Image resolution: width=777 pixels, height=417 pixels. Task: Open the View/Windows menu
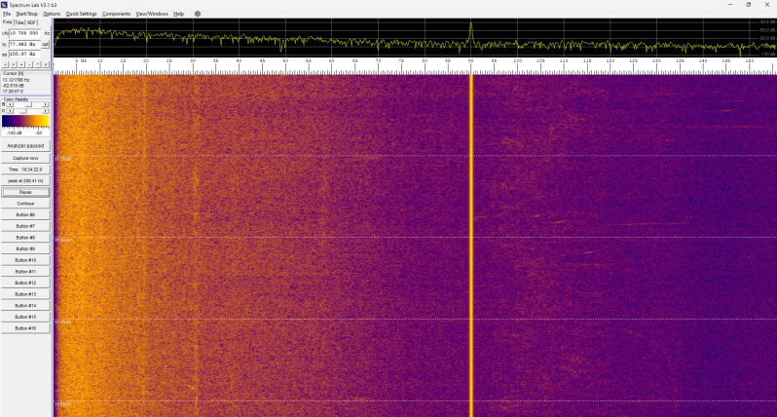(x=152, y=14)
